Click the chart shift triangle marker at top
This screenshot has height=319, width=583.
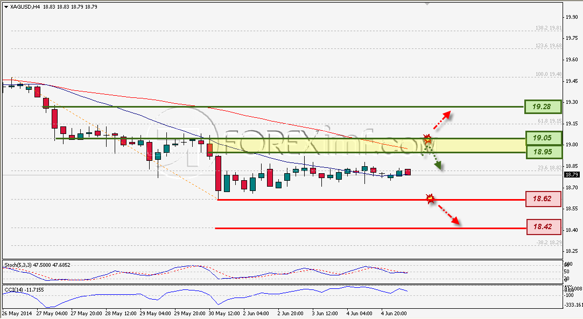pyautogui.click(x=427, y=4)
